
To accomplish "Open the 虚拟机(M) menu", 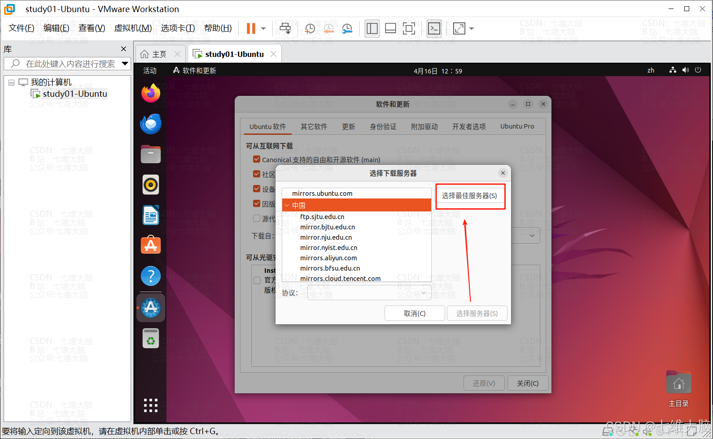I will tap(133, 28).
